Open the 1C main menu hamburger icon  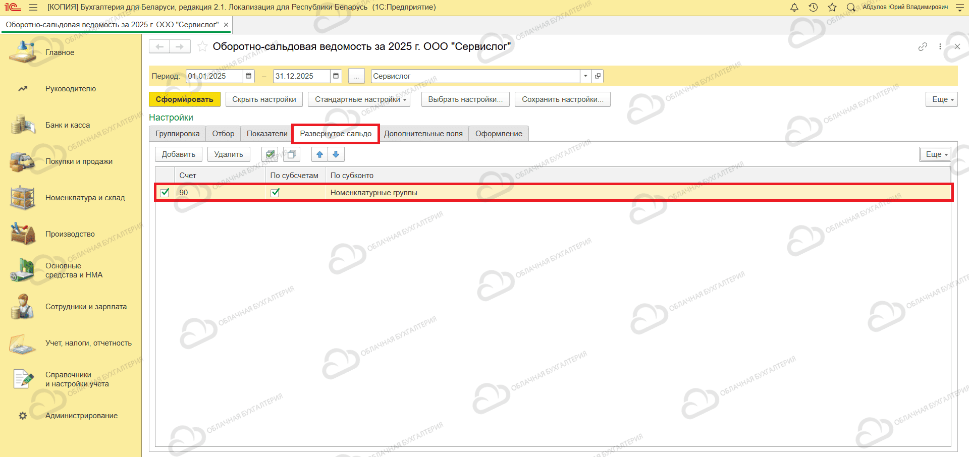point(33,7)
